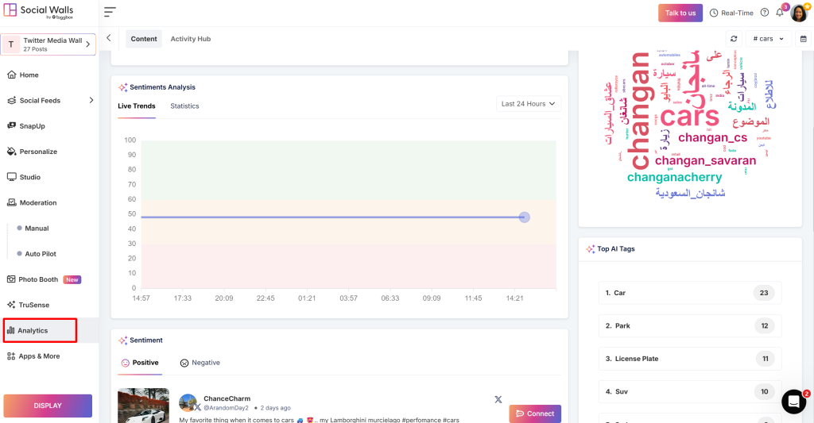The image size is (814, 423).
Task: Click the Sentiments Analysis AI sparkle icon
Action: 122,87
